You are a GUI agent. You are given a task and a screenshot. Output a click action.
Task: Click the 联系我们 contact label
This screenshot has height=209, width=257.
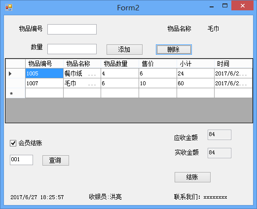200,197
